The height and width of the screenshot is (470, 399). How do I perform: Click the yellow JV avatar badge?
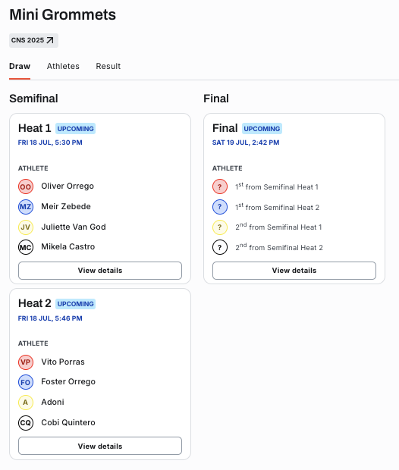pos(26,227)
